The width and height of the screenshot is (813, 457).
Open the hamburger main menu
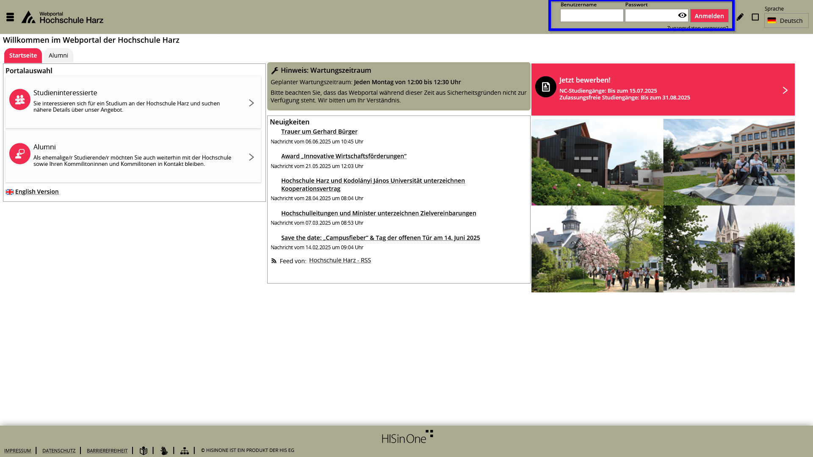(10, 17)
